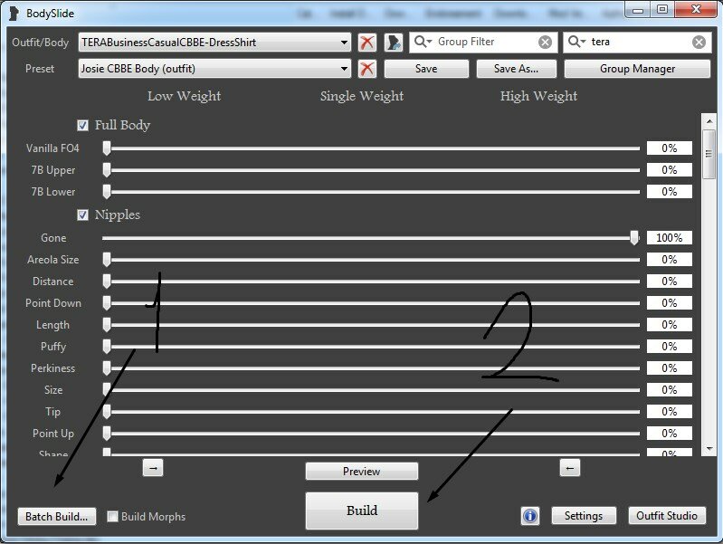723x544 pixels.
Task: Open outfit in Outfit Studio via body icon
Action: click(394, 43)
